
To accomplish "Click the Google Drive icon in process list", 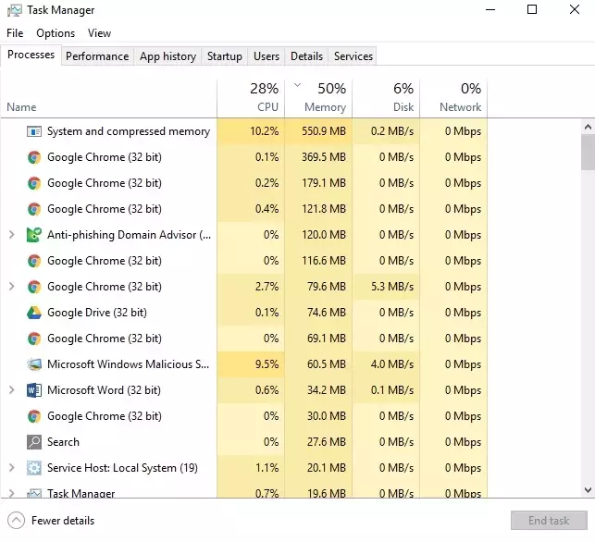I will pyautogui.click(x=34, y=313).
